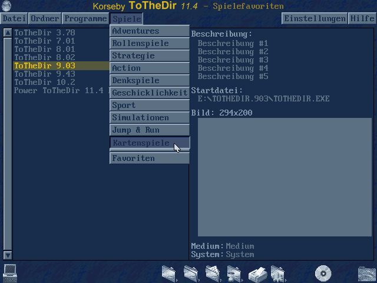Click the Beschreibung #1 line
The width and height of the screenshot is (377, 283).
tap(233, 43)
